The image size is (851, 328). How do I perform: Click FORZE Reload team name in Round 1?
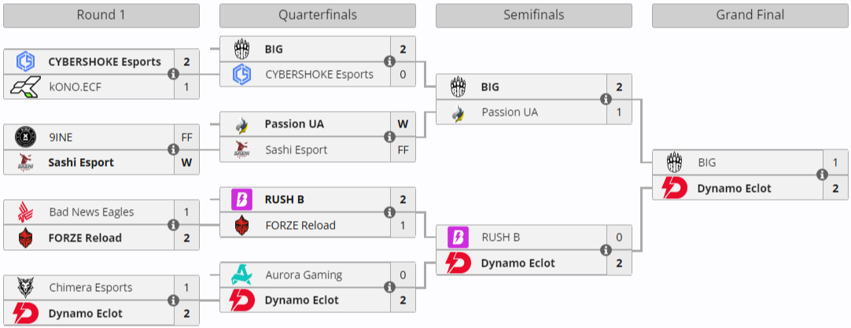pyautogui.click(x=85, y=238)
